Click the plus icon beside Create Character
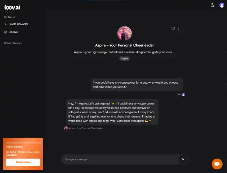 click(6, 24)
